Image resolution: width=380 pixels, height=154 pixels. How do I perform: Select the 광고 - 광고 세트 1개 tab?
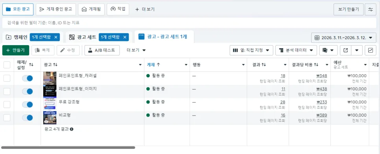[x=164, y=37]
